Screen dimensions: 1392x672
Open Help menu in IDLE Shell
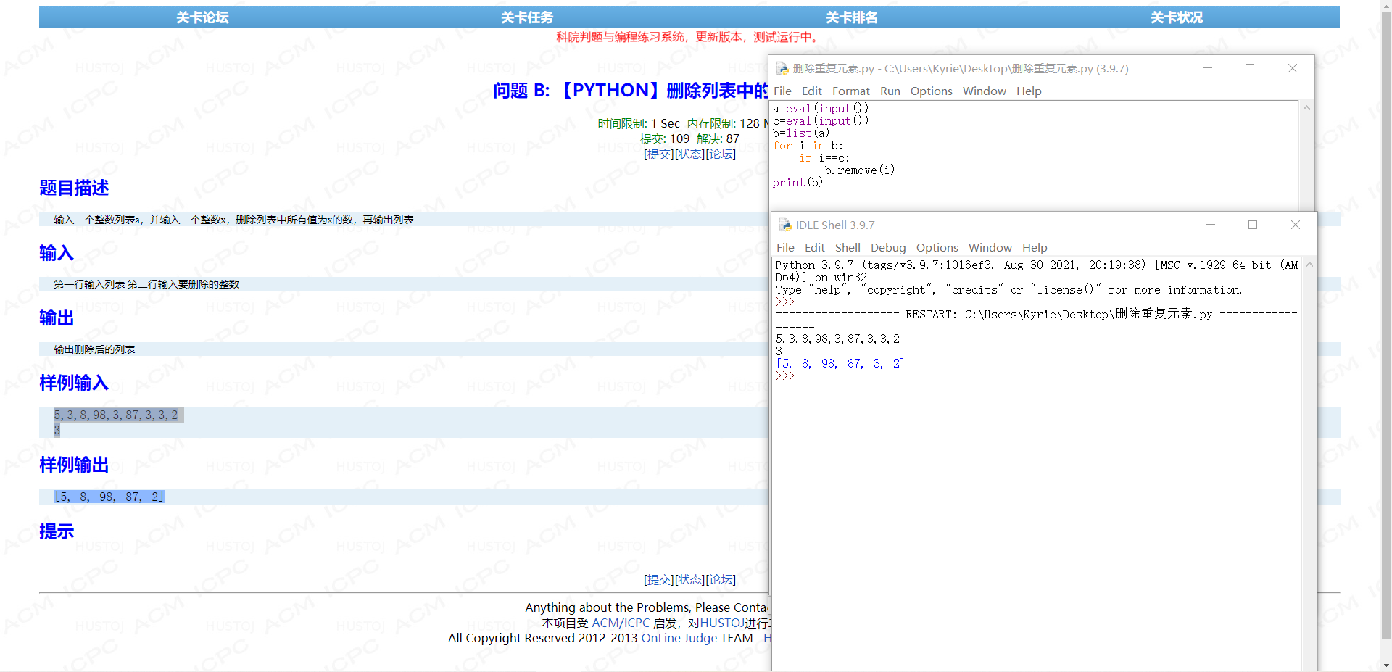(1035, 247)
